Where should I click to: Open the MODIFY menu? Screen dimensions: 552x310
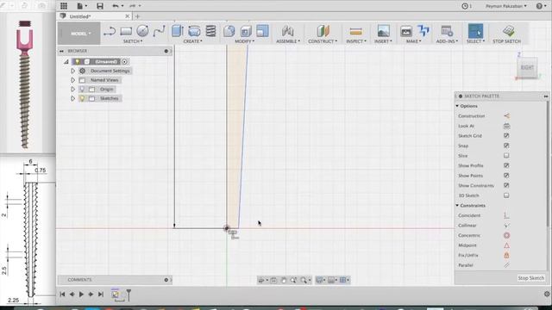244,41
